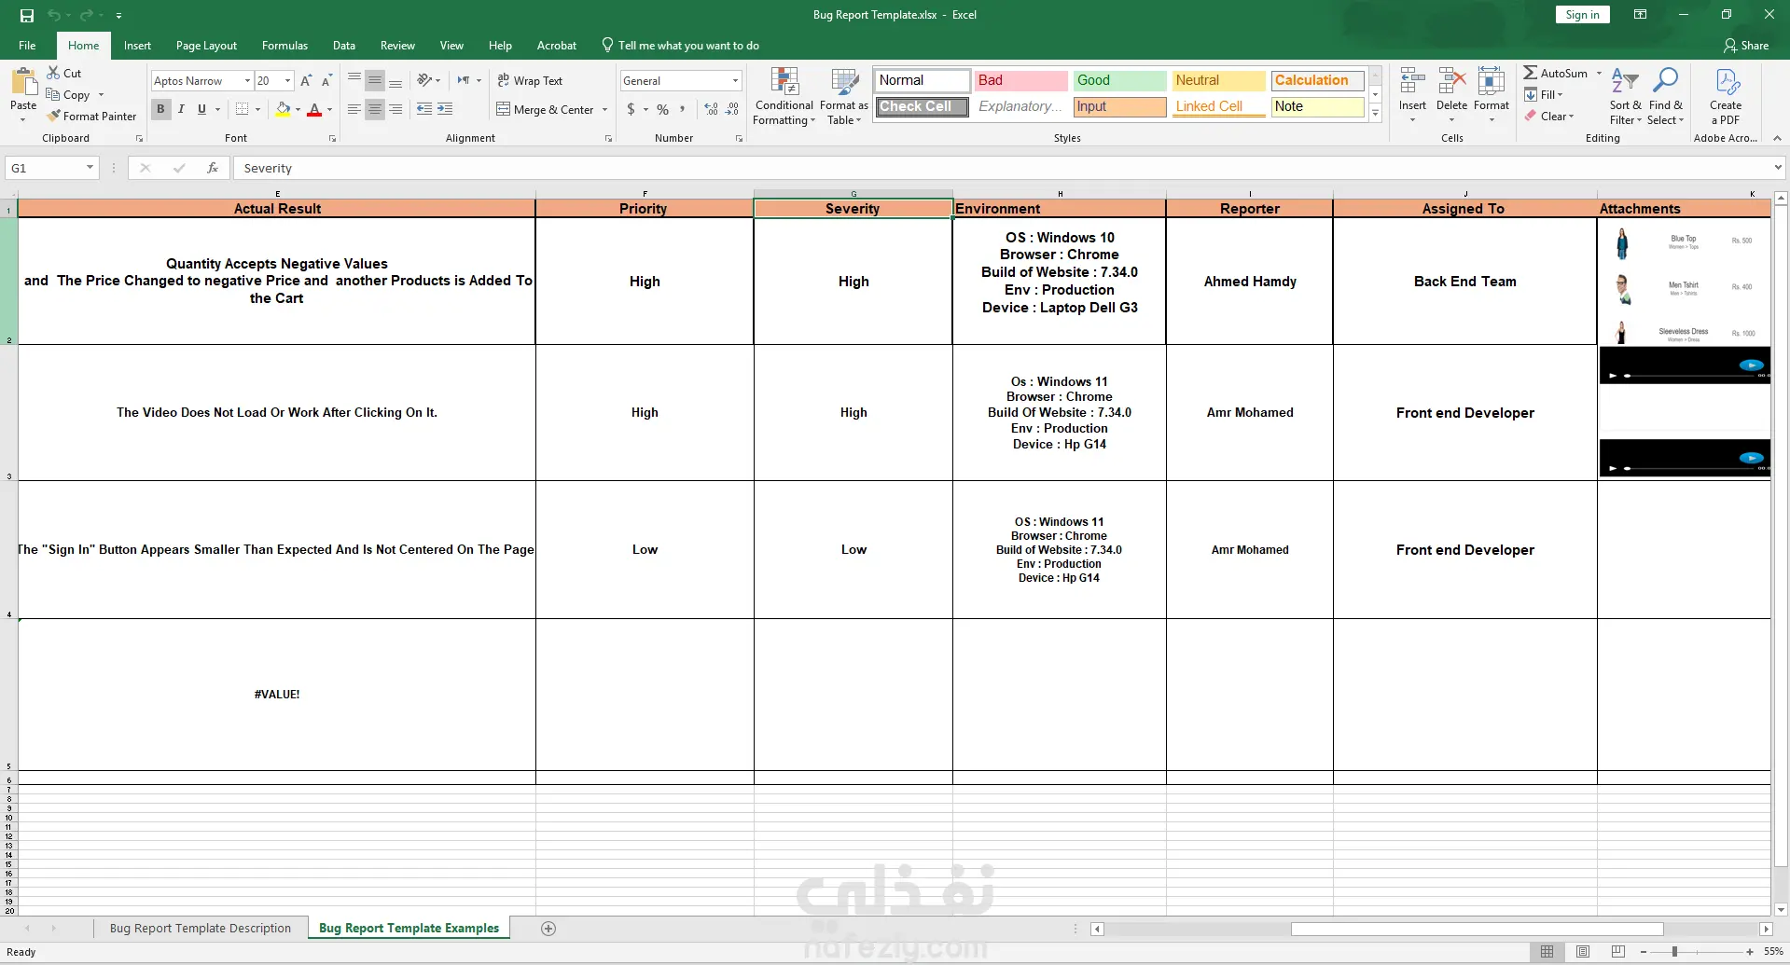Toggle Wrap Text
Image resolution: width=1790 pixels, height=965 pixels.
[530, 80]
